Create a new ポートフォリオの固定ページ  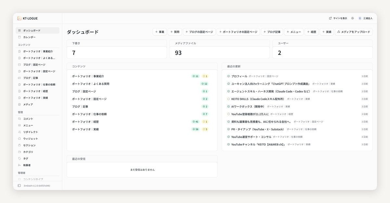(238, 32)
